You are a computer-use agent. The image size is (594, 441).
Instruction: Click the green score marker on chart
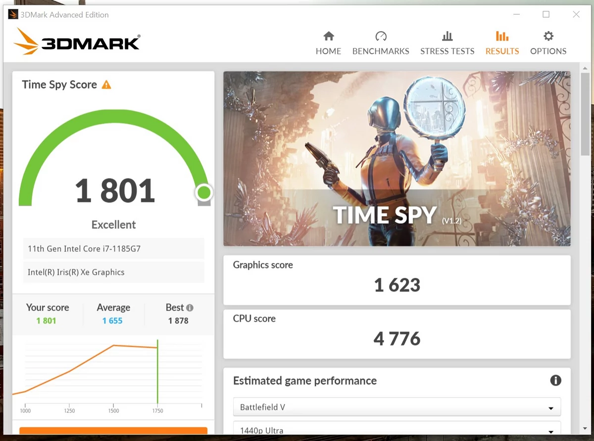click(x=157, y=372)
